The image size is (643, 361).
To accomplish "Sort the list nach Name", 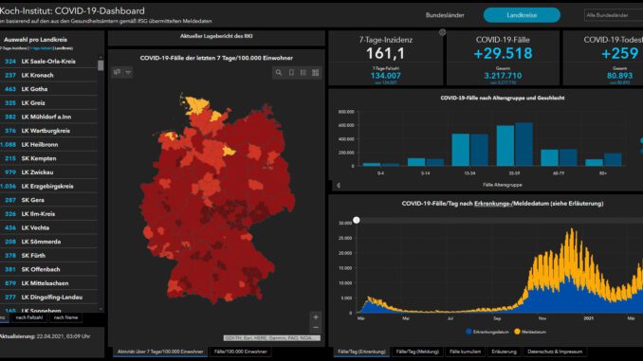I will pos(65,317).
